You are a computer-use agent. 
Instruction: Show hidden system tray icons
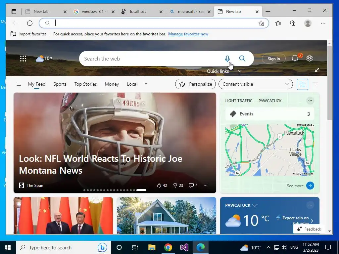tap(268, 247)
